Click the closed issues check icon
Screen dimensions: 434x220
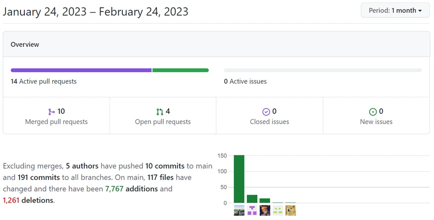tap(266, 112)
